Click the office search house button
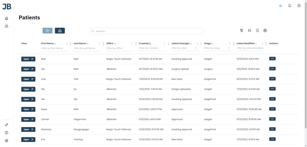 [x=60, y=31]
